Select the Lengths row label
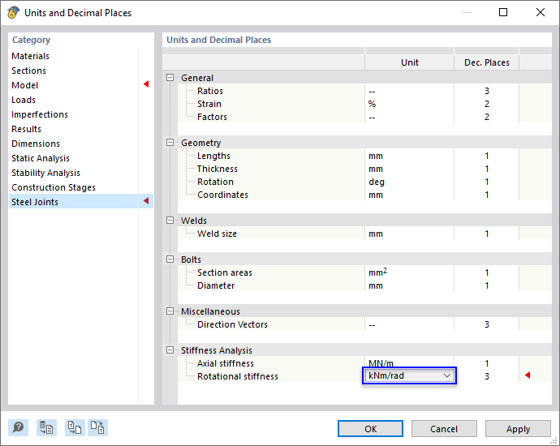 213,156
